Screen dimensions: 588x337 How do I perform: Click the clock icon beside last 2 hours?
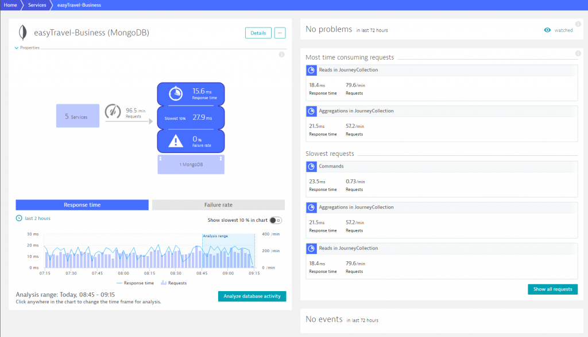[19, 218]
